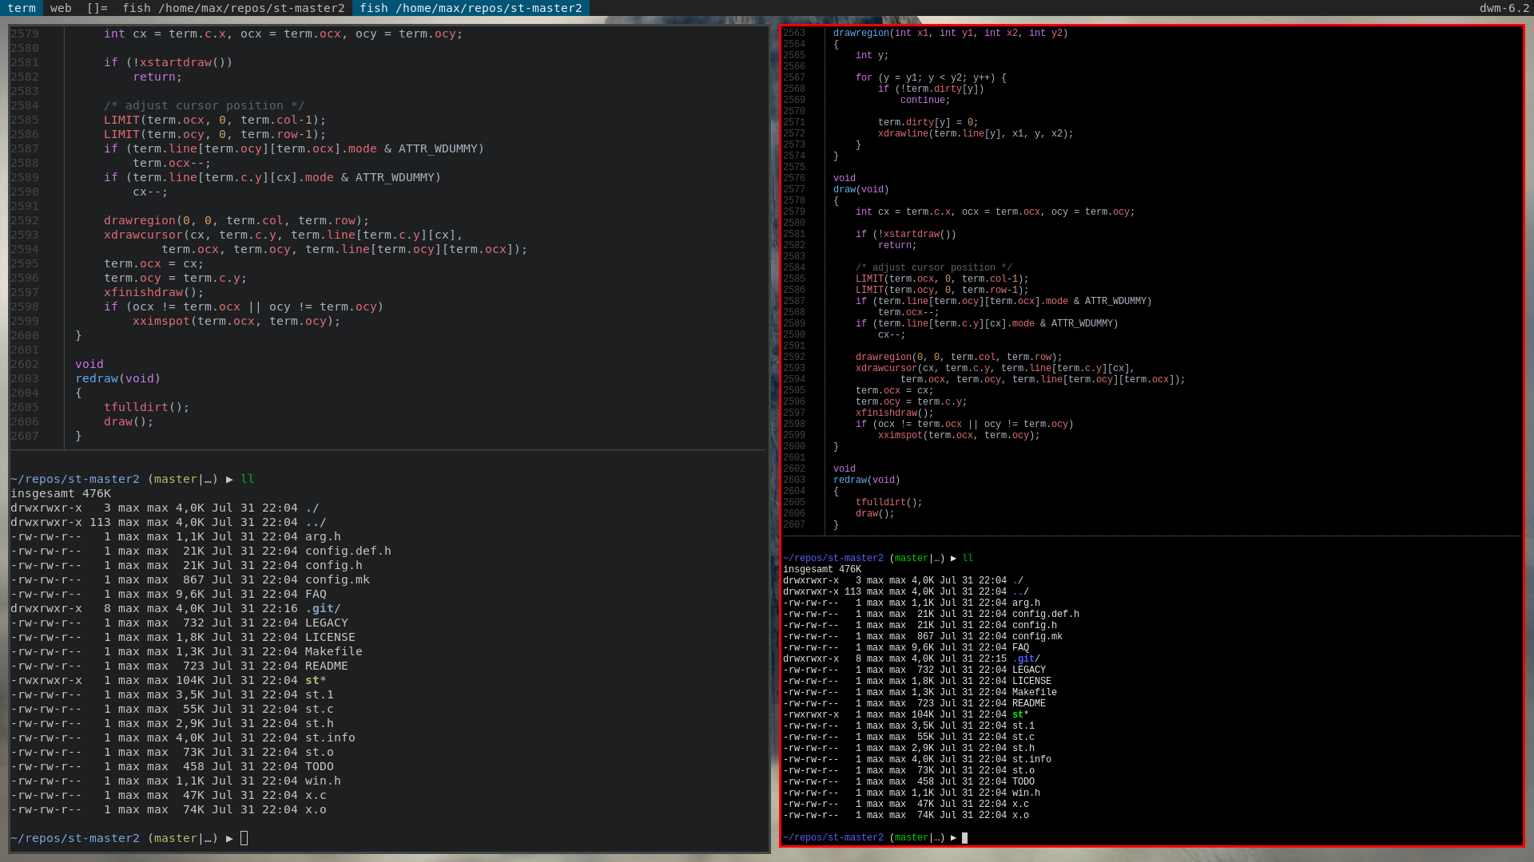Click 'config.def.h' in the left terminal listing
The image size is (1534, 862).
pos(348,551)
